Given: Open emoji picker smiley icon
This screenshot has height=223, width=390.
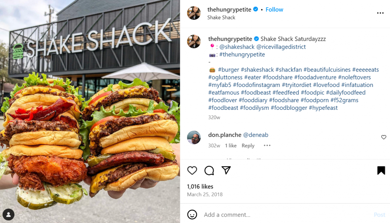Looking at the screenshot, I should coord(192,215).
